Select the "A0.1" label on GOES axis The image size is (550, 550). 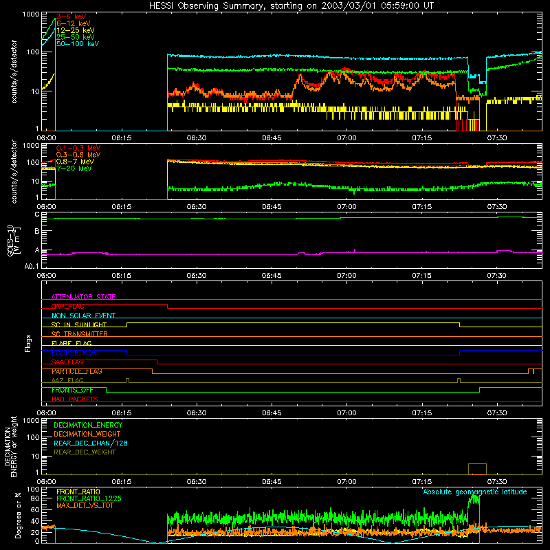[x=32, y=266]
